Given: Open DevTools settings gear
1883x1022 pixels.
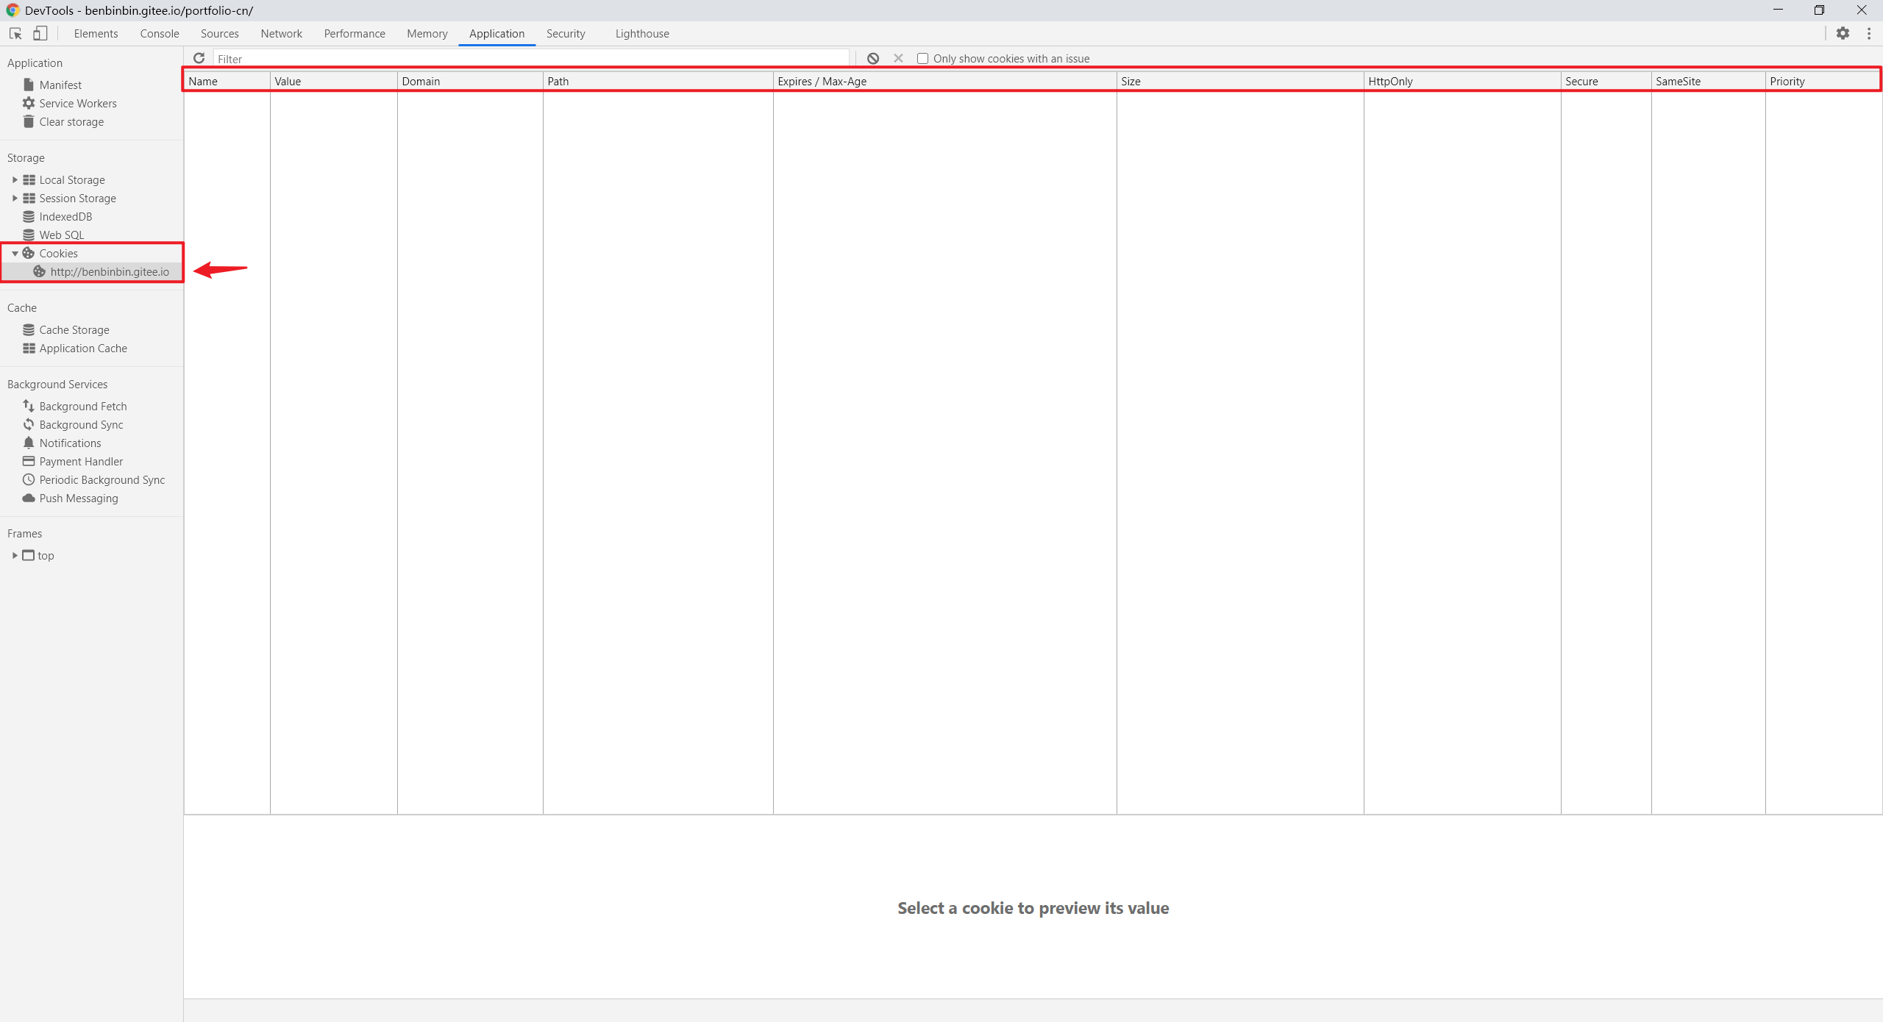Looking at the screenshot, I should [x=1843, y=34].
